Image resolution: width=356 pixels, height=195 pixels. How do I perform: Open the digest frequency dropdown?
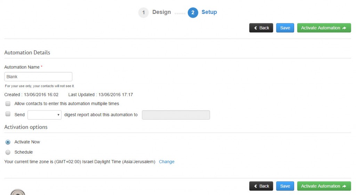click(x=44, y=115)
